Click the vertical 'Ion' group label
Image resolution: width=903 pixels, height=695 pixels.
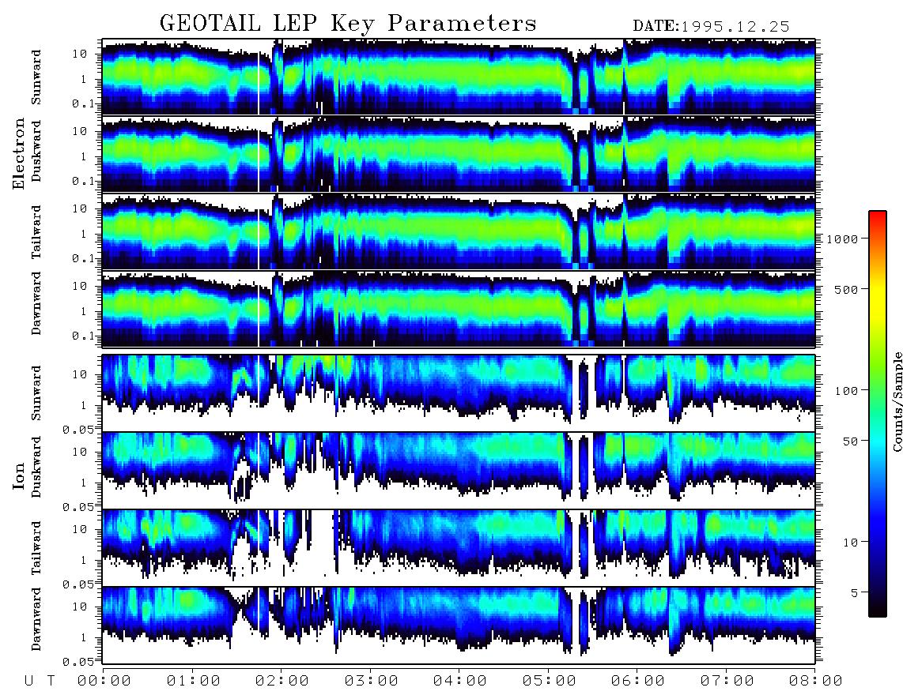pos(19,475)
